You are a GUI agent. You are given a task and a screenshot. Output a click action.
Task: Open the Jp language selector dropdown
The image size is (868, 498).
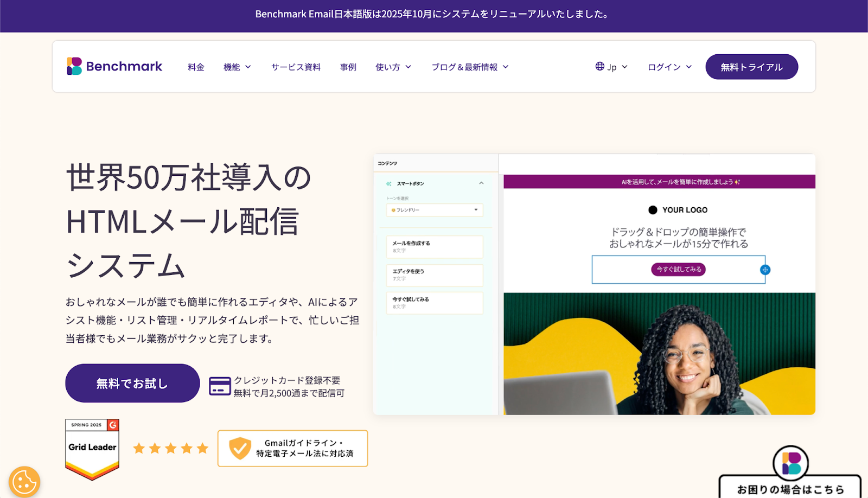(x=612, y=66)
